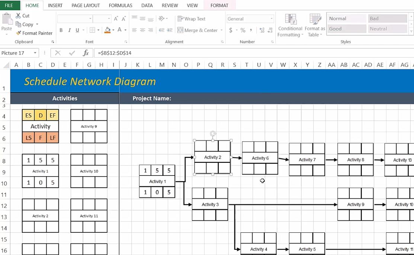Viewport: 414px width, 255px height.
Task: Expand the Name Box dropdown
Action: pos(35,53)
